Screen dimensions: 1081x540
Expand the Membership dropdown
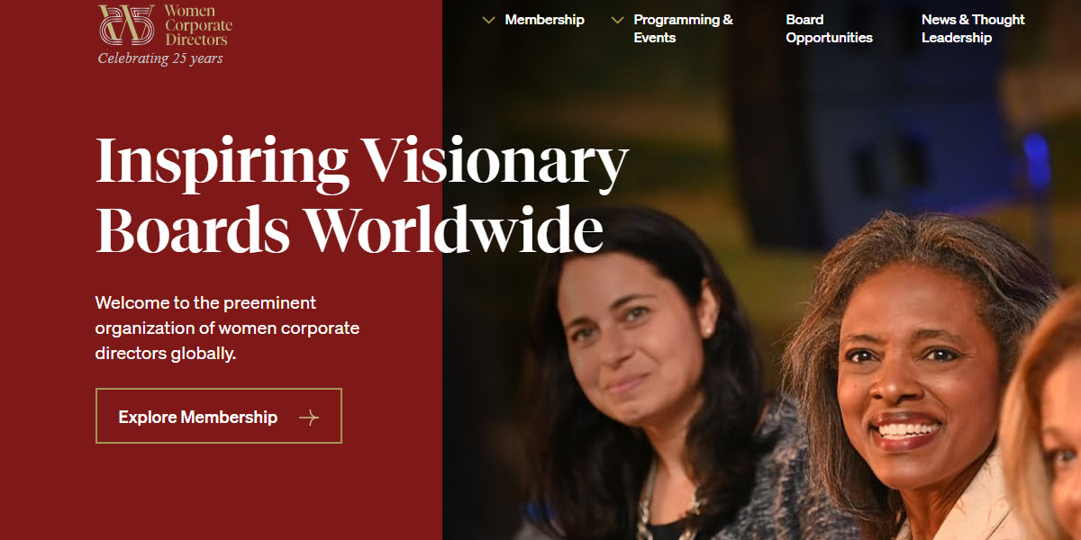(544, 19)
